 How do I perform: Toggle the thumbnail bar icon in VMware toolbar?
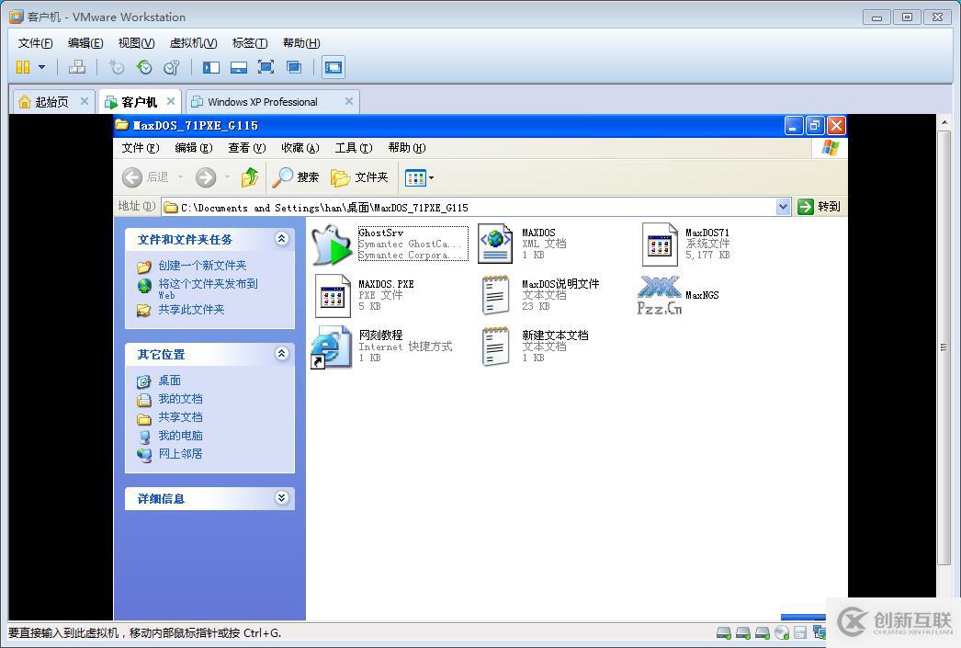pyautogui.click(x=238, y=67)
